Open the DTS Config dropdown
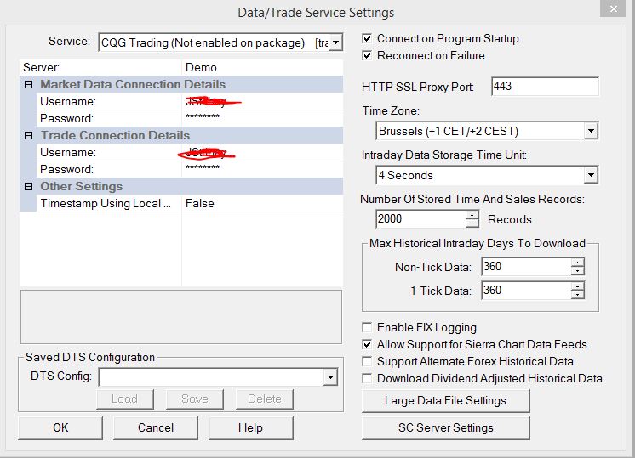Viewport: 635px width, 458px height. [330, 377]
